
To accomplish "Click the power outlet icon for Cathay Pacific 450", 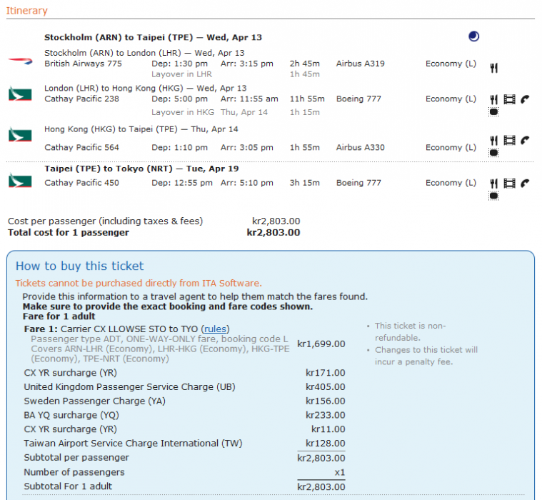I will [493, 195].
